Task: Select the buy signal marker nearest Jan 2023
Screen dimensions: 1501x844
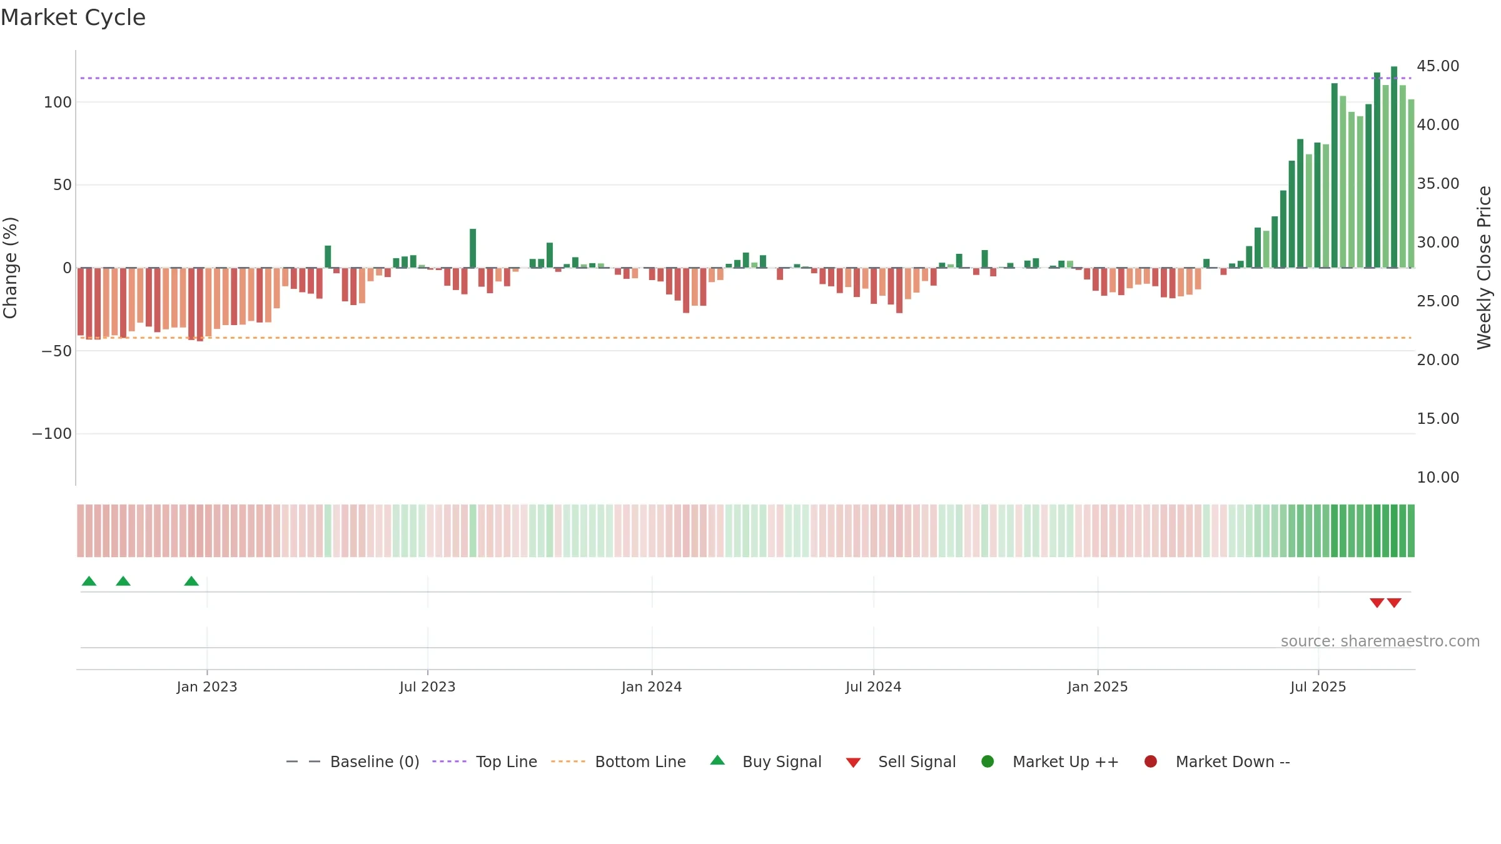Action: click(x=191, y=581)
